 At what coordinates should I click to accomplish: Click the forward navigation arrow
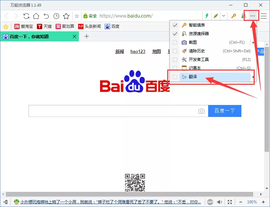(16, 16)
